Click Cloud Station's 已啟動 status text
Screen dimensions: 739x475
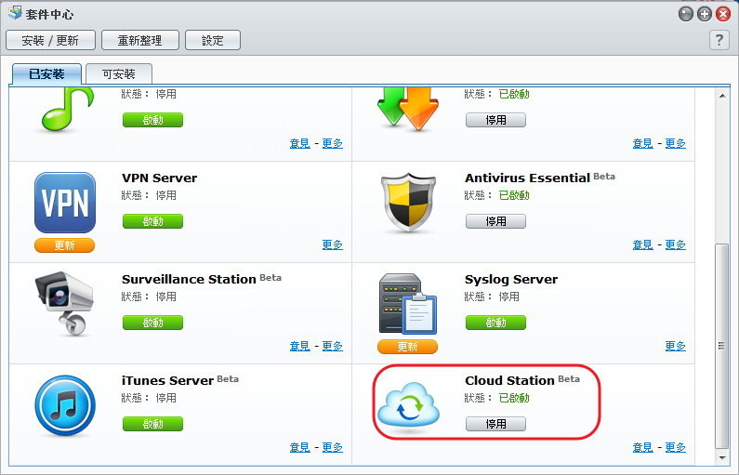(514, 398)
